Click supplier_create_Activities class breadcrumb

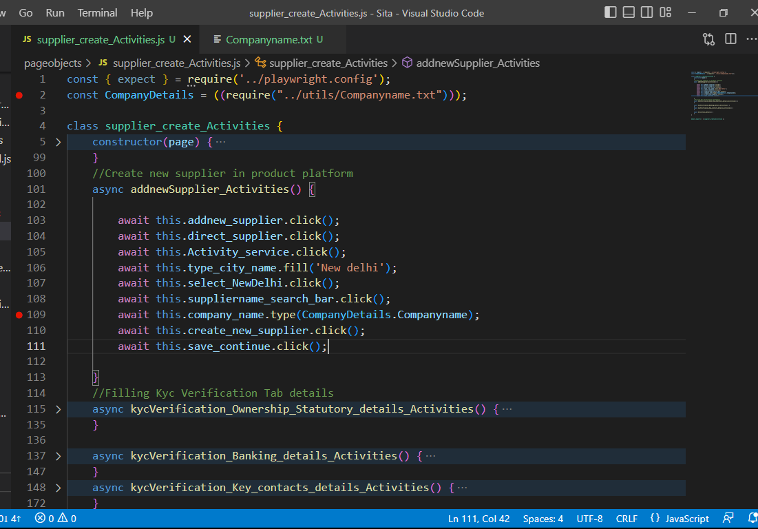[328, 63]
